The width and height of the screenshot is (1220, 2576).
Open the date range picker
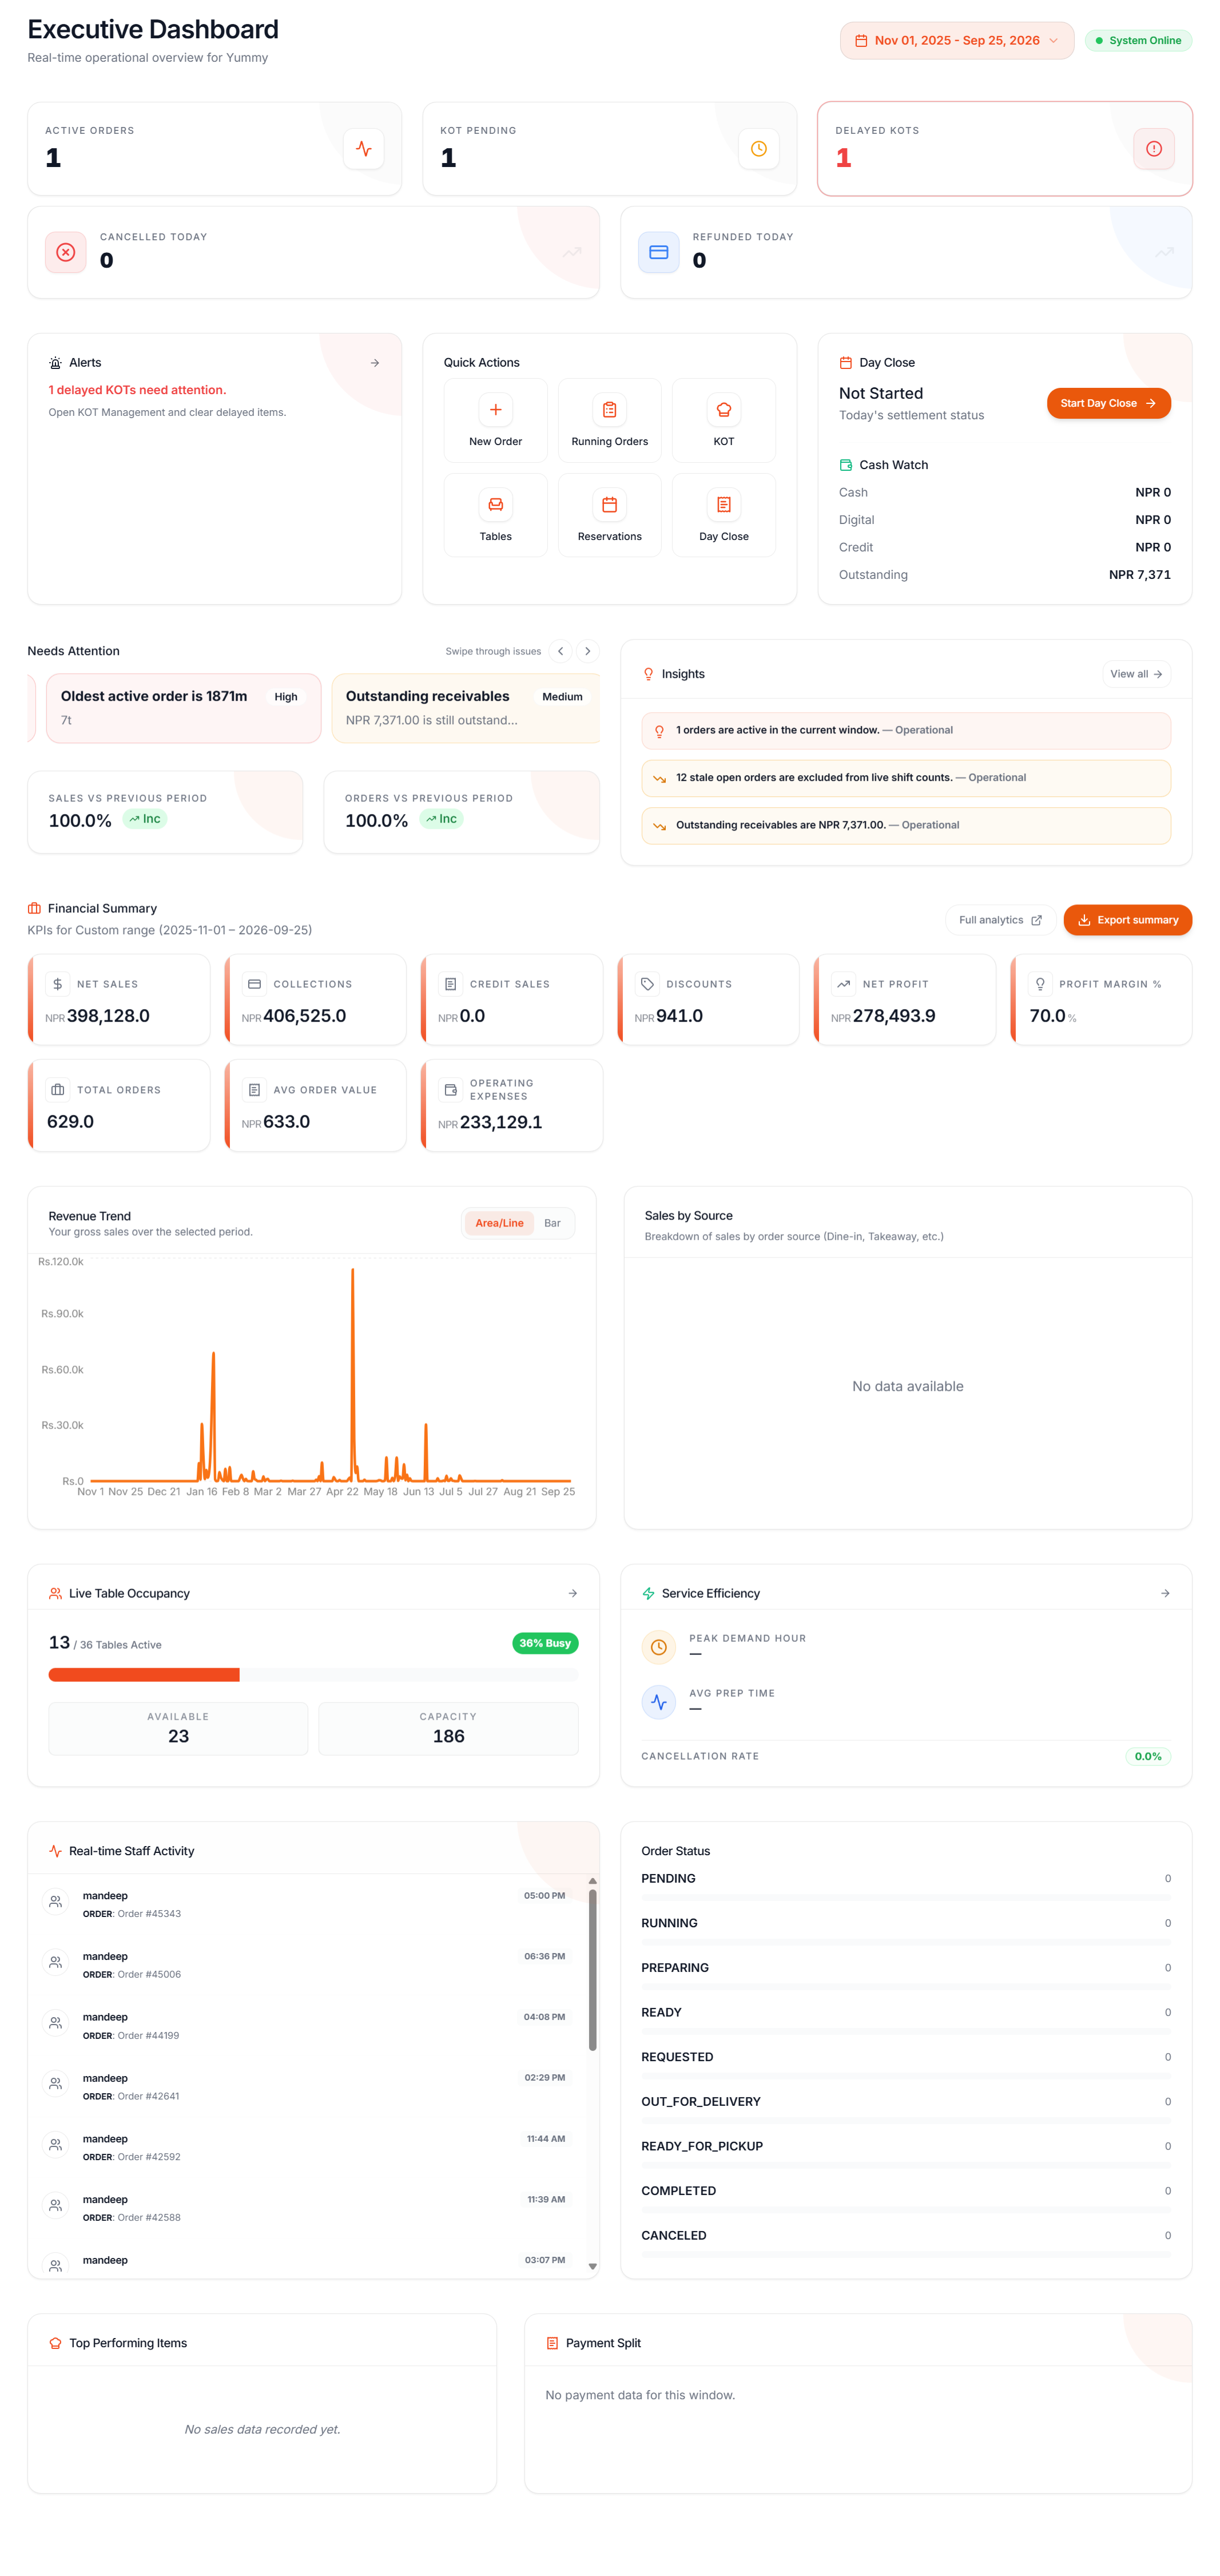(x=957, y=41)
